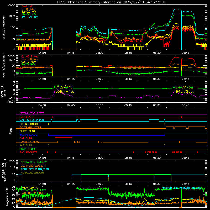Click the 0.3-0.8 MeV legend label

click(x=30, y=59)
